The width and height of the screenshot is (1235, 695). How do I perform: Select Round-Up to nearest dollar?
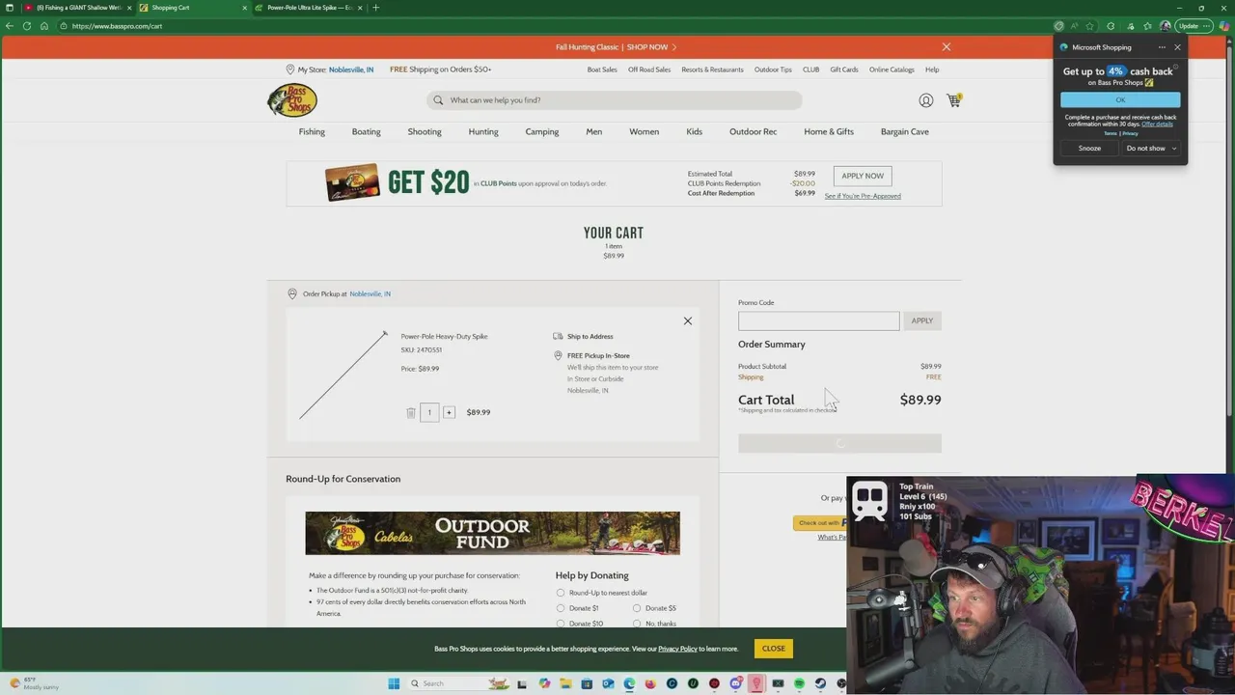pos(561,593)
